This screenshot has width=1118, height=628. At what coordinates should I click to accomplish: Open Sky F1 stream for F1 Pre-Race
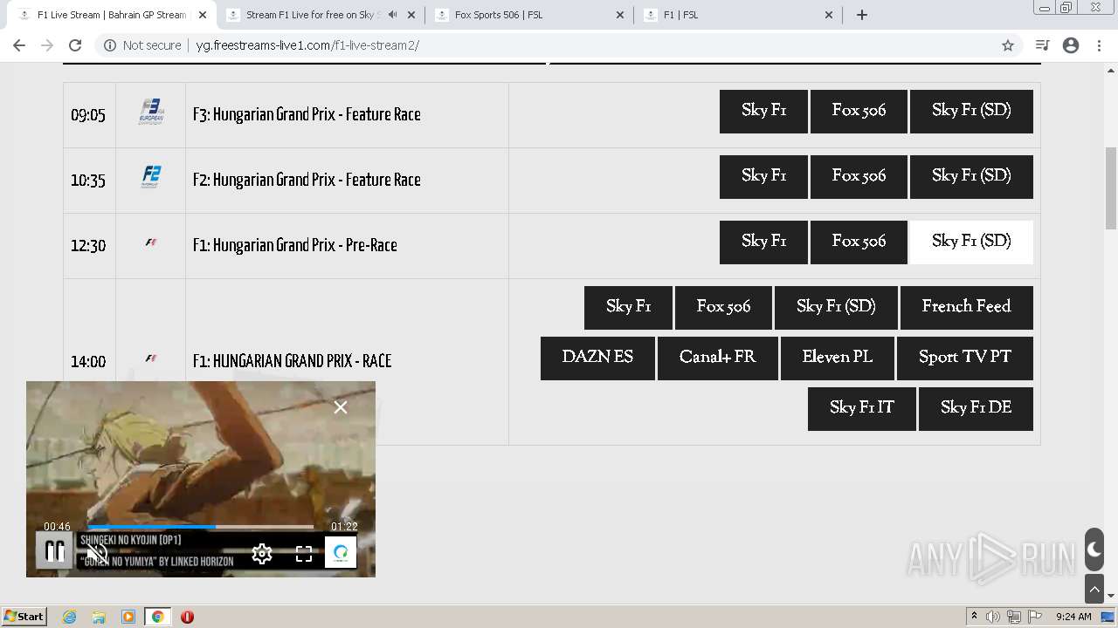[x=763, y=242]
